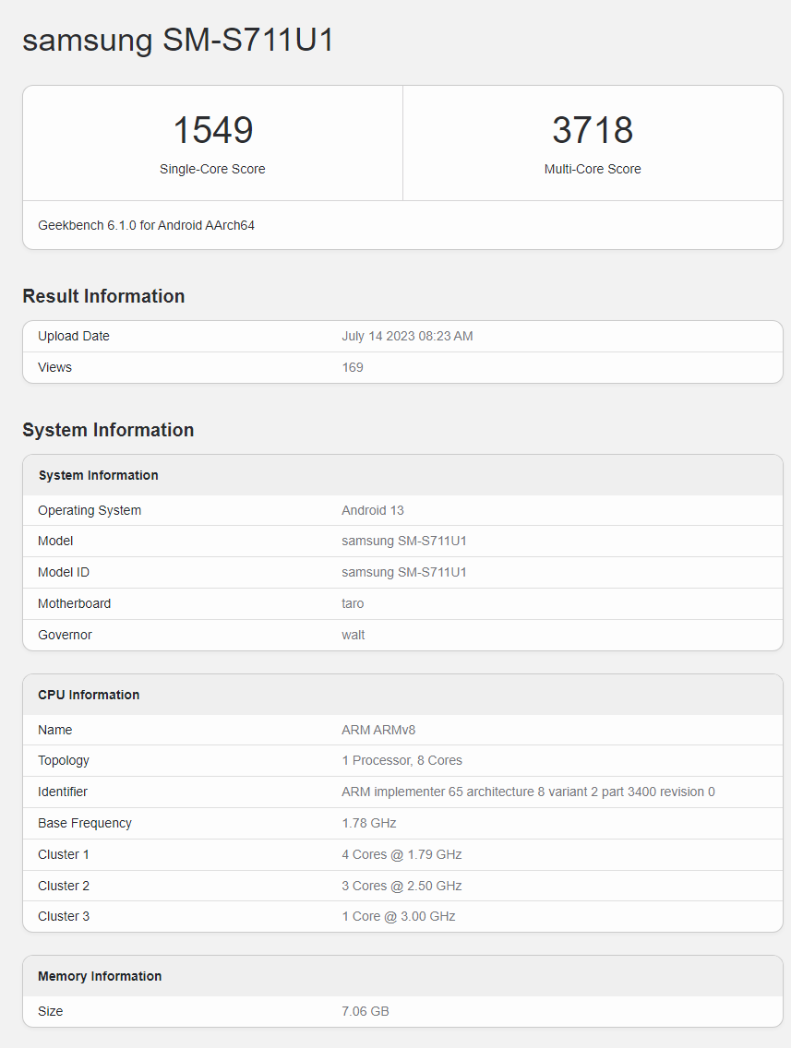791x1048 pixels.
Task: Click the memory size 7.06 GB value
Action: 366,1011
